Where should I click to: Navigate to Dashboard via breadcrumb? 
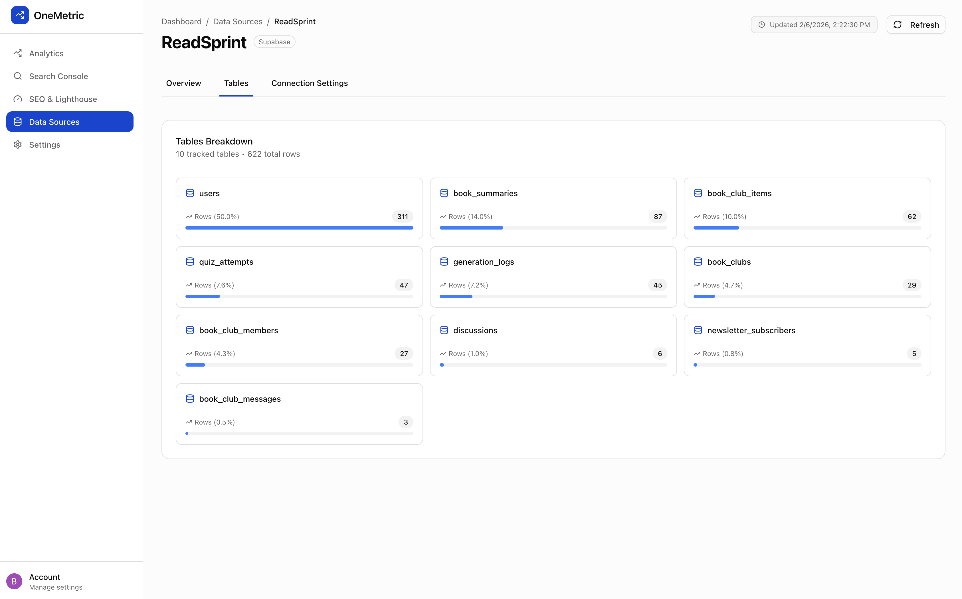[x=181, y=21]
